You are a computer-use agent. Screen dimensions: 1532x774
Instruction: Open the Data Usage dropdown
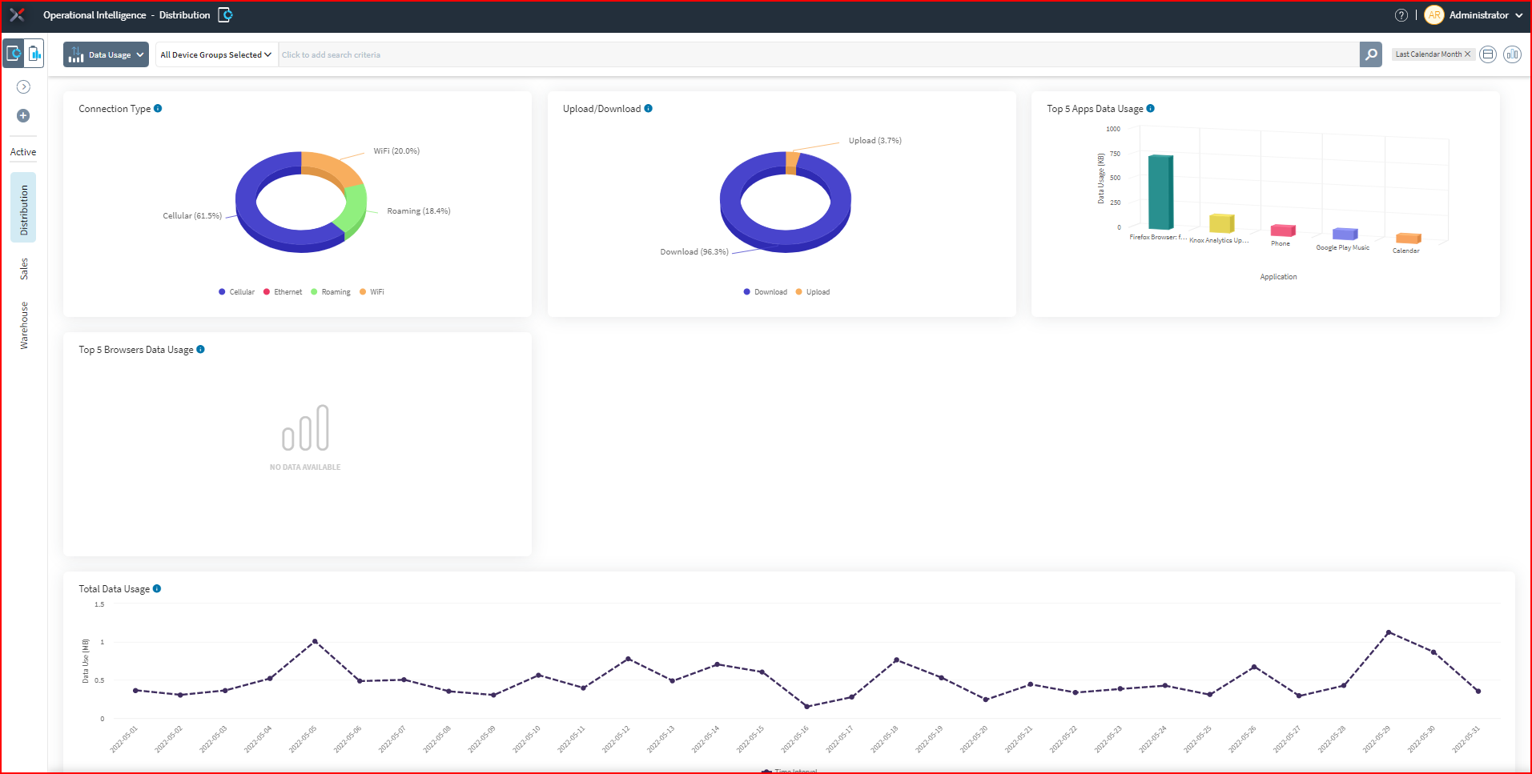106,54
